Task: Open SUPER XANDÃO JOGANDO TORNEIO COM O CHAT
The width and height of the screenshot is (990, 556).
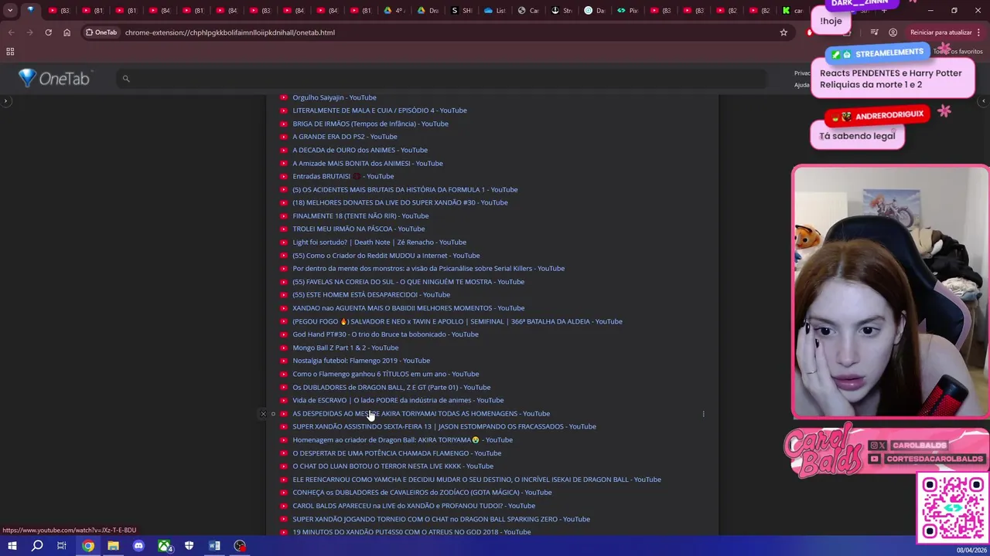Action: (441, 519)
